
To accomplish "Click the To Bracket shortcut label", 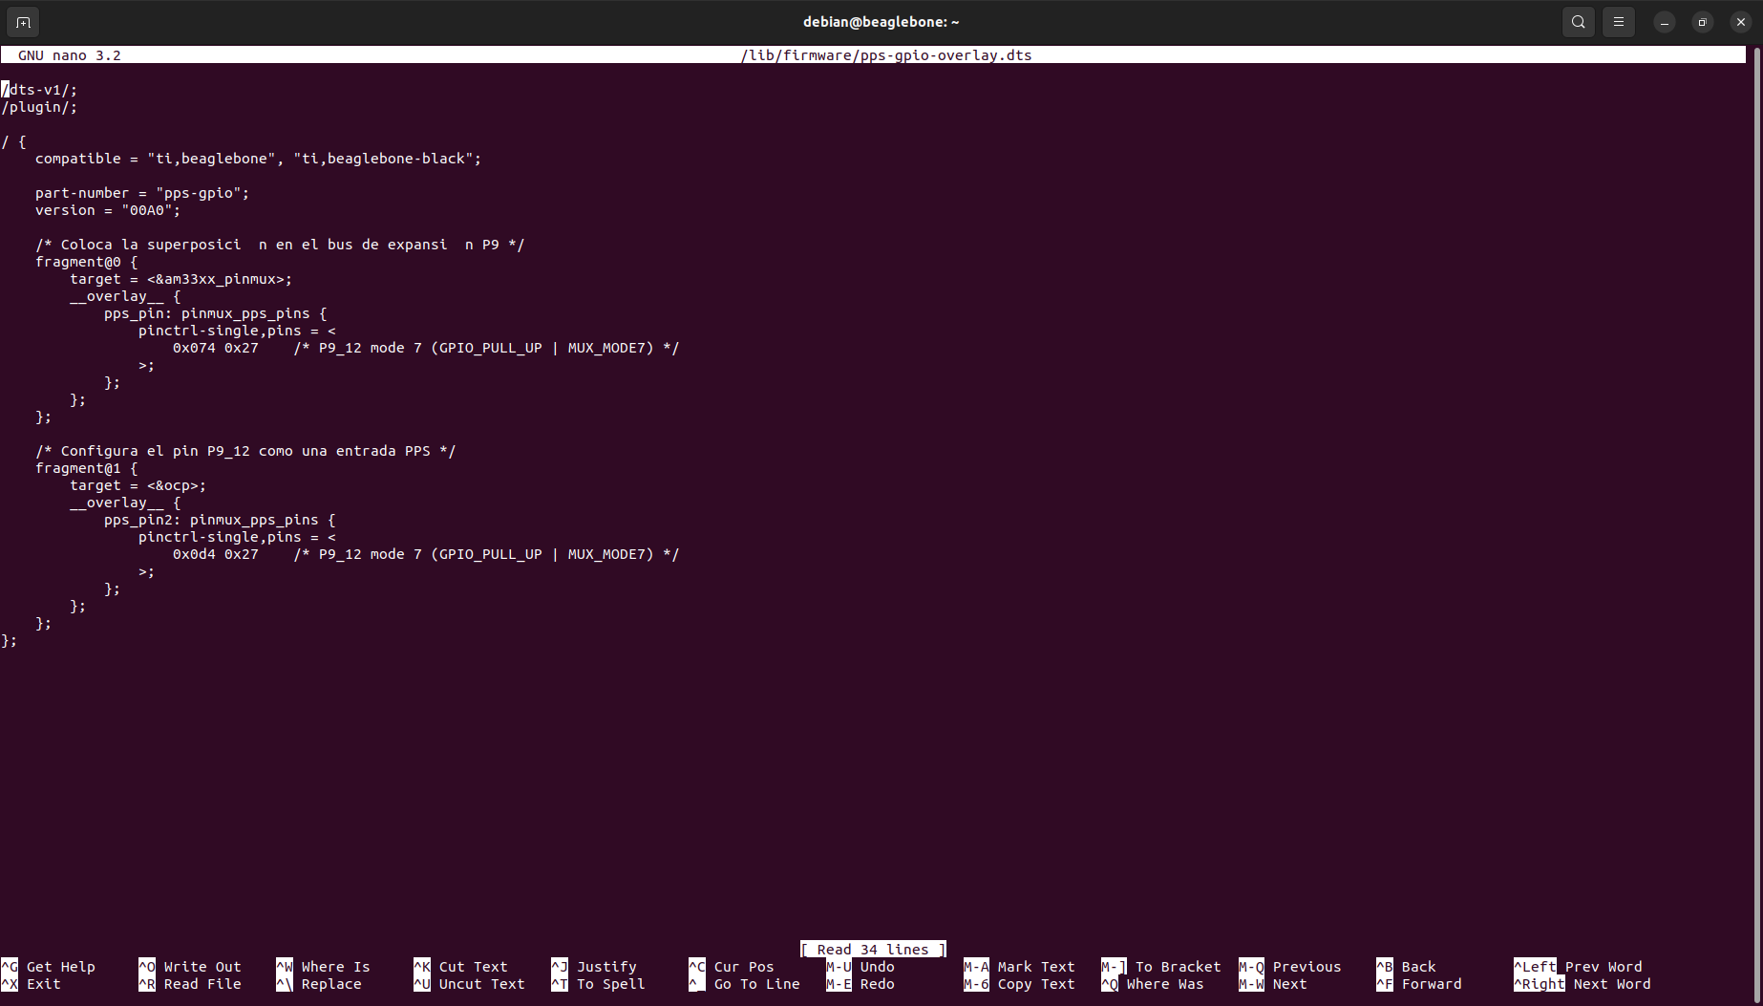I will tap(1178, 967).
